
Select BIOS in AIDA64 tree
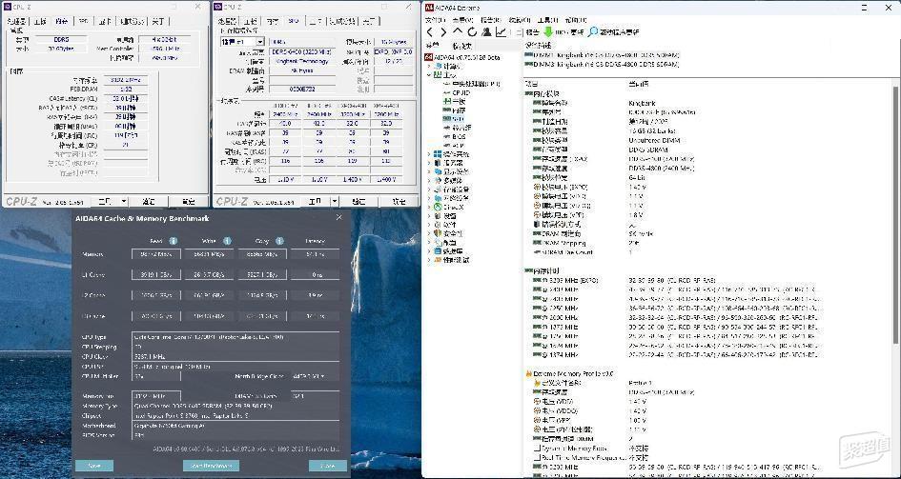tap(455, 136)
